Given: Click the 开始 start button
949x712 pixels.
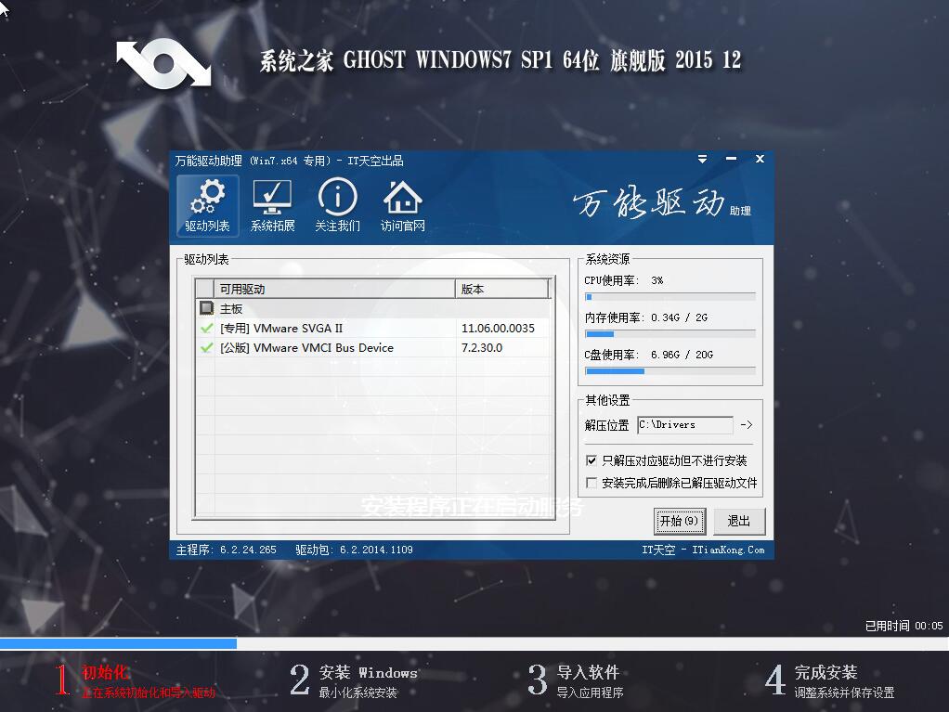Looking at the screenshot, I should (680, 522).
